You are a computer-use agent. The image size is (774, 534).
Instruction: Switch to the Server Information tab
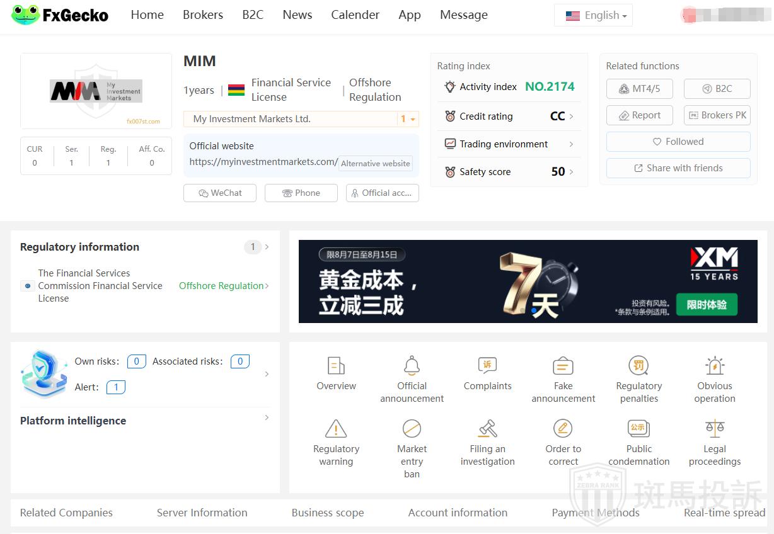tap(202, 513)
